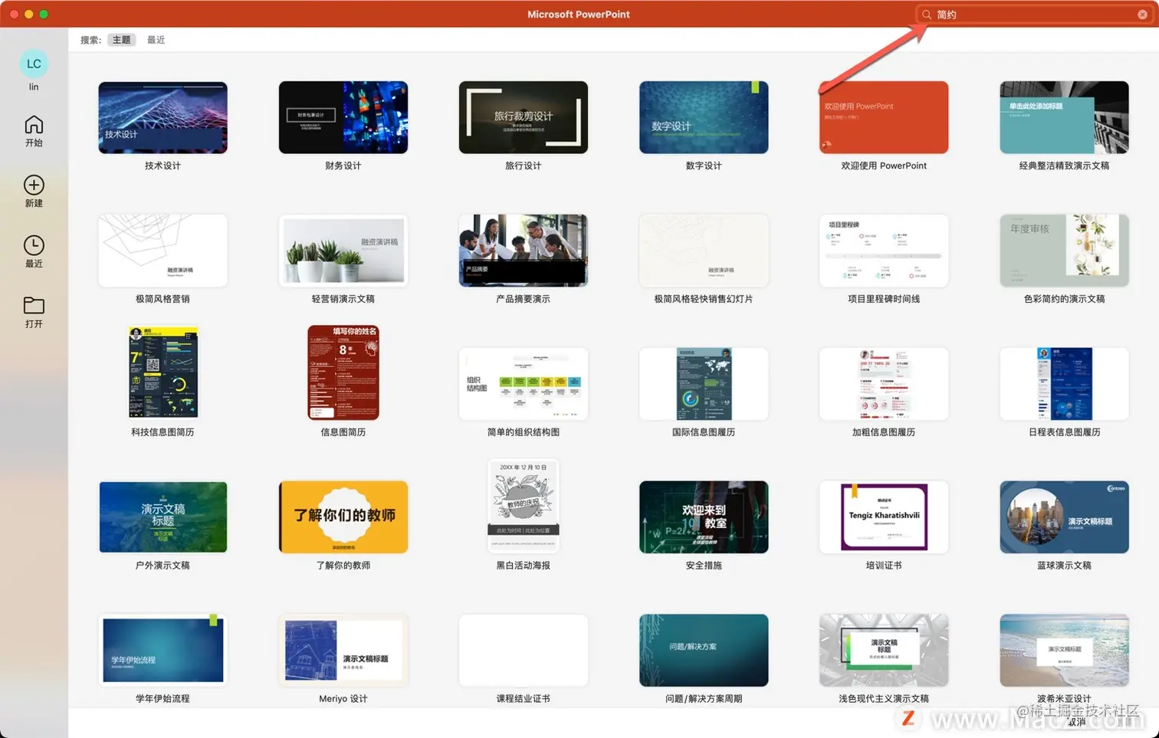Pick the 旅行设计 template thumbnail
The width and height of the screenshot is (1159, 738).
coord(524,117)
